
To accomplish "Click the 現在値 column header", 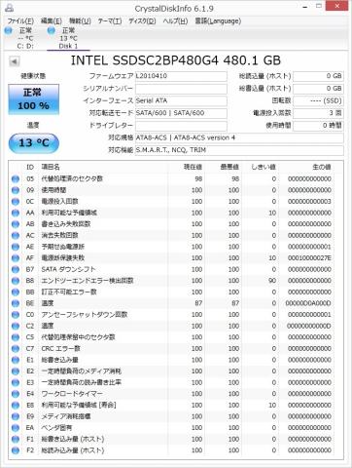I will pyautogui.click(x=187, y=167).
